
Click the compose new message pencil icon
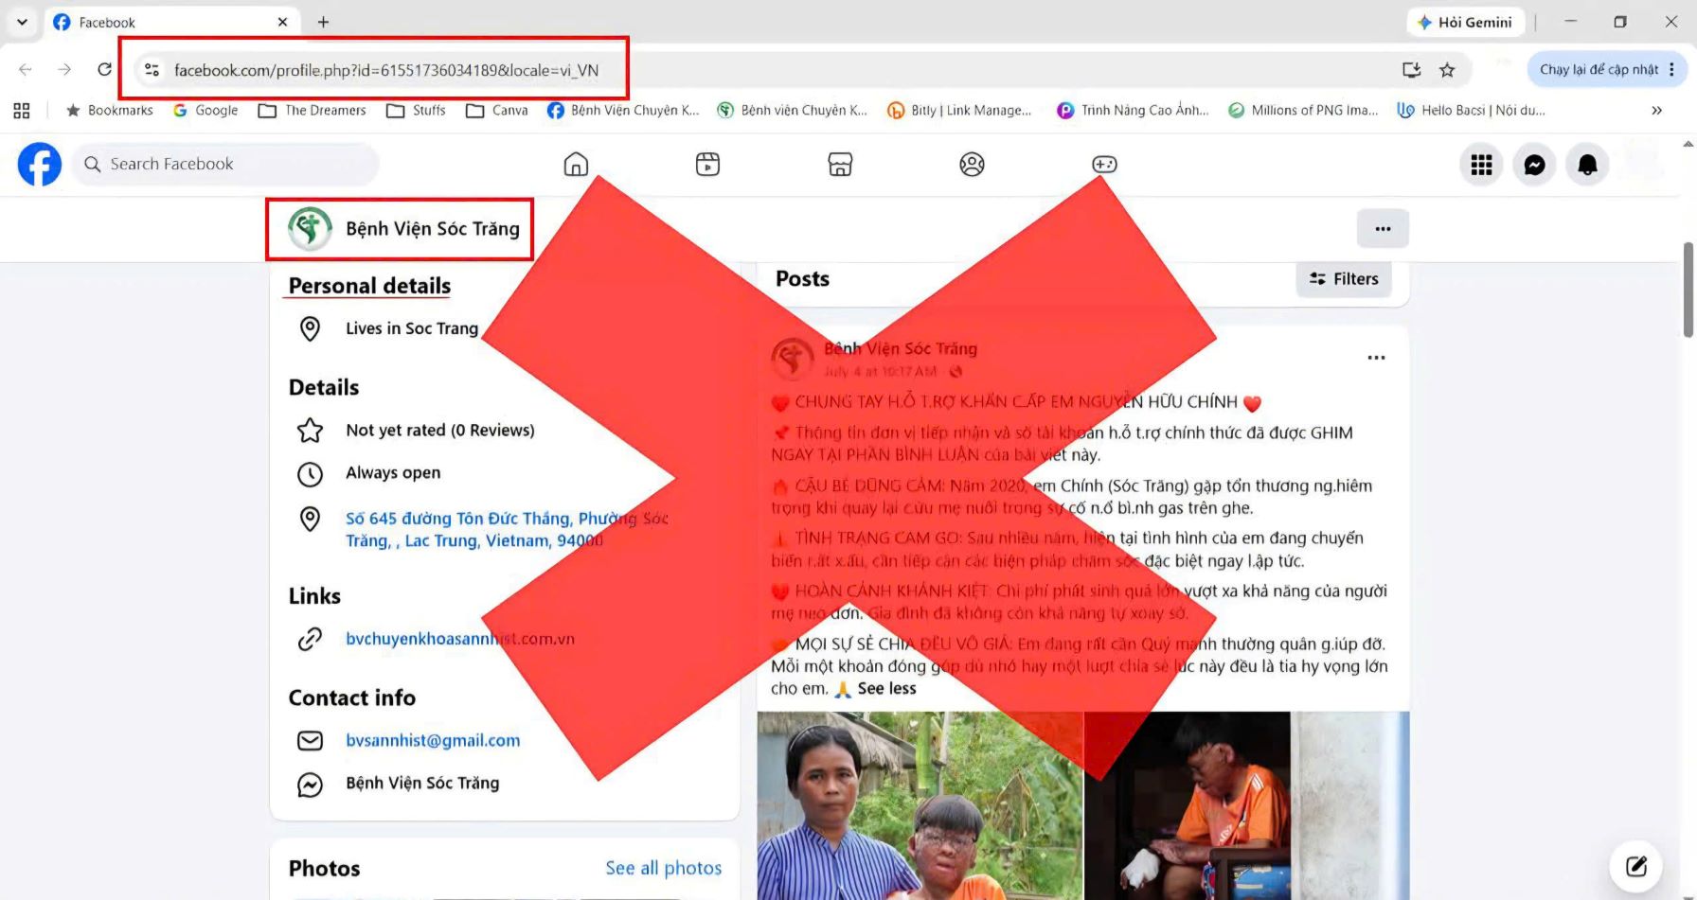[1636, 866]
